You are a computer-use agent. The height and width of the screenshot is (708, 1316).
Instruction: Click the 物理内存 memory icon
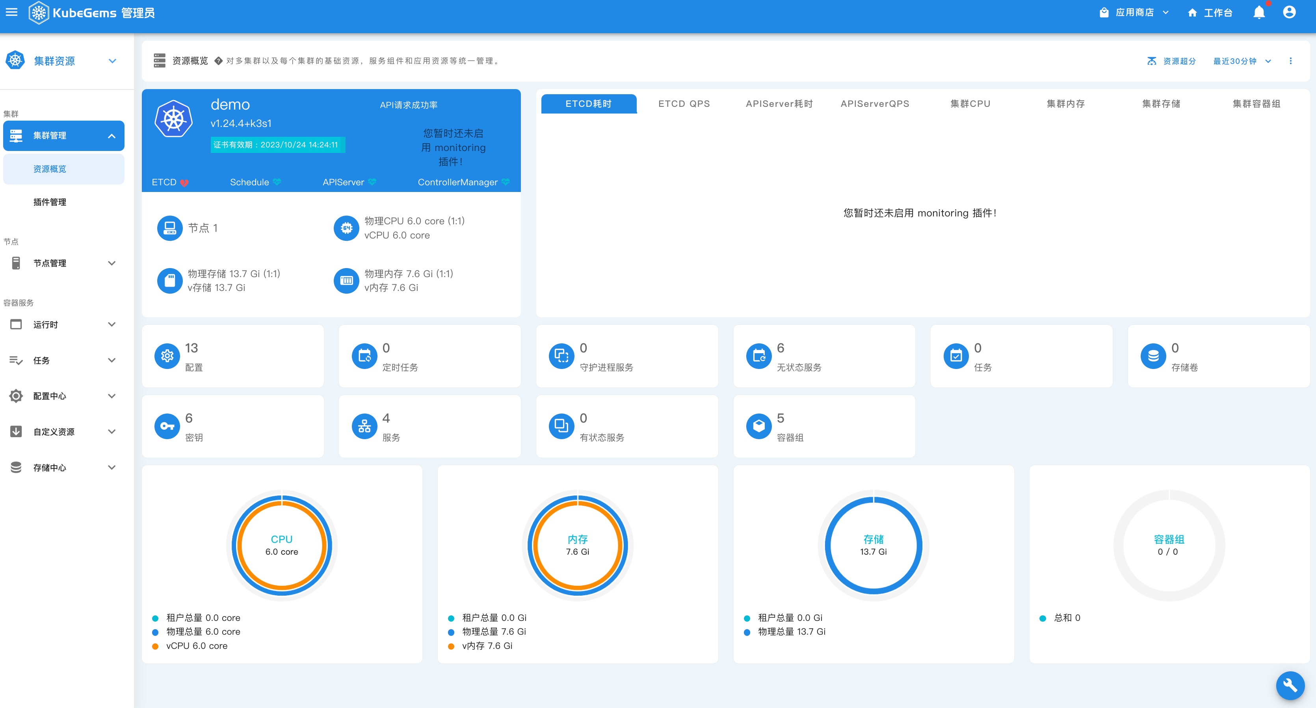(x=346, y=281)
